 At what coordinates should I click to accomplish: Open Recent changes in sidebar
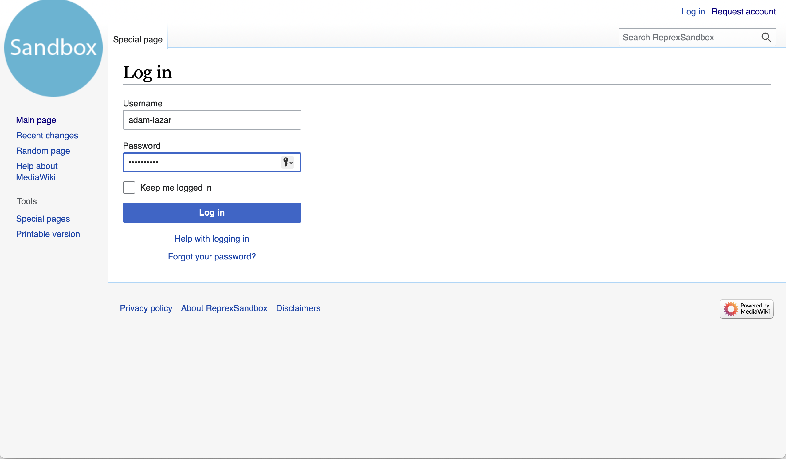pyautogui.click(x=47, y=135)
